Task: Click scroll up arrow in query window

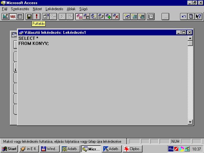Action: pyautogui.click(x=190, y=38)
